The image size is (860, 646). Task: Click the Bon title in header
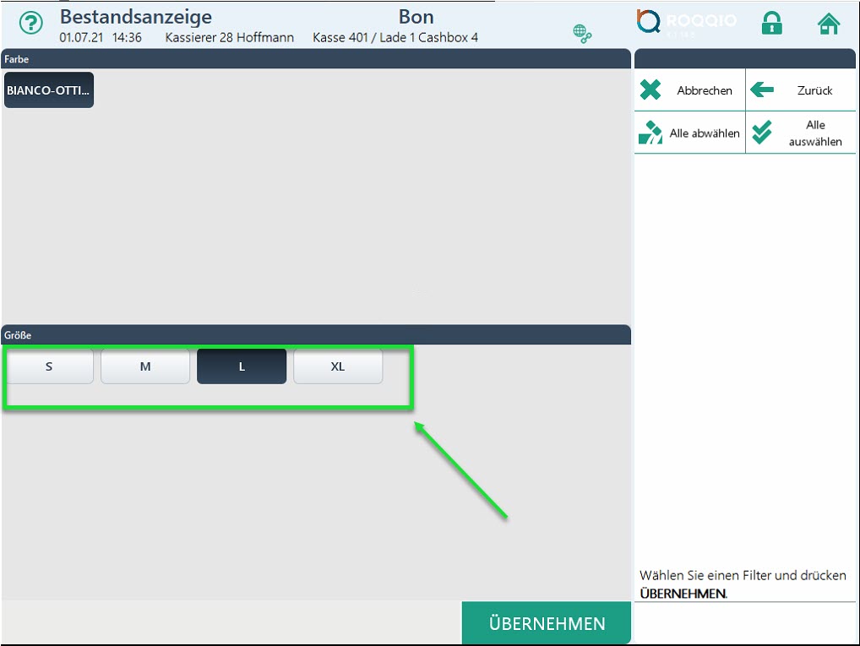pyautogui.click(x=416, y=17)
